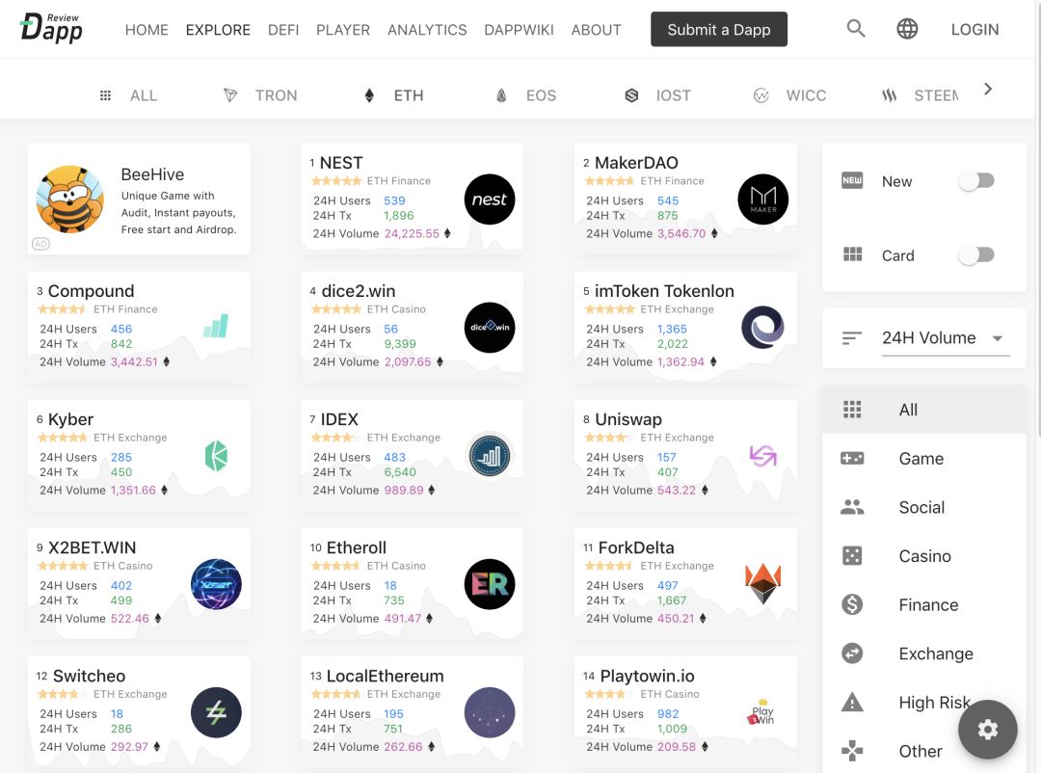The height and width of the screenshot is (773, 1041).
Task: Click the MakerDAO logo icon
Action: (762, 200)
